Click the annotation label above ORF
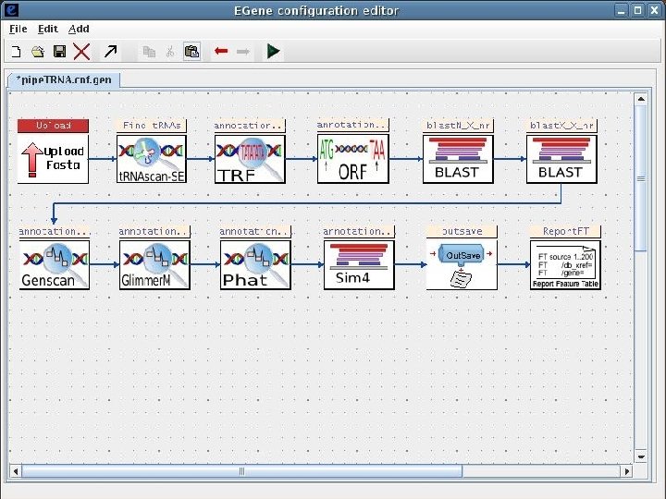This screenshot has width=666, height=499. coord(353,125)
